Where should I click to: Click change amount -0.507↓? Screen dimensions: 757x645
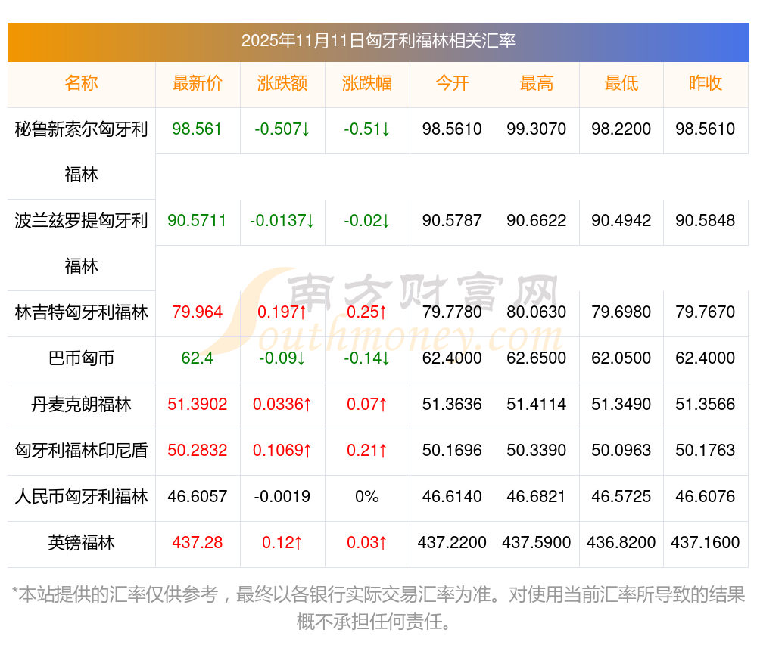pos(282,129)
